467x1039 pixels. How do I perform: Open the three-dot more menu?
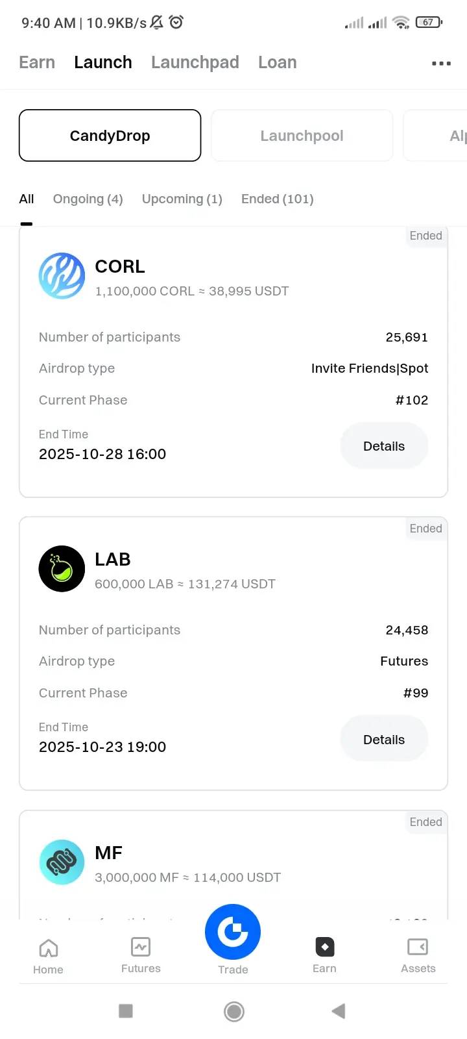(x=441, y=63)
